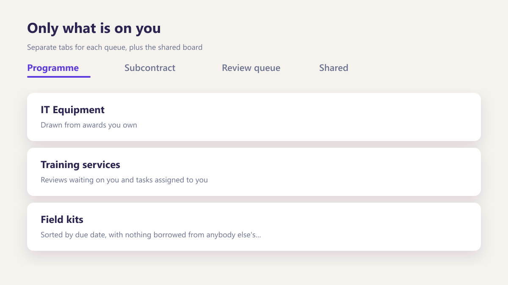Click the 'Separate tabs for each queue' subtitle
Screen dimensions: 508x285
coord(115,47)
